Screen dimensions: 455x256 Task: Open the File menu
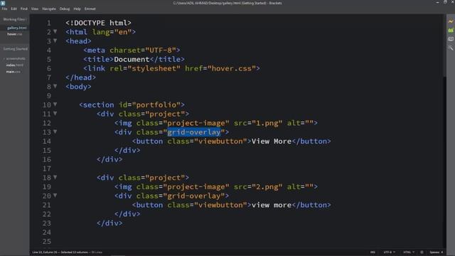point(4,9)
